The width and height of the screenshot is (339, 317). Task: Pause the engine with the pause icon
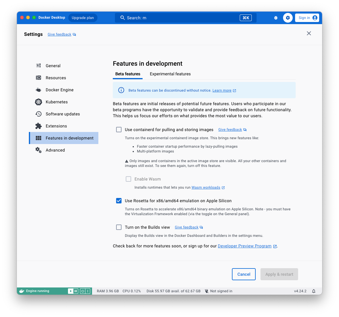[76, 291]
